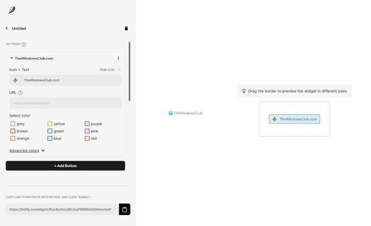Copy the widget link with the clipboard button

tap(125, 209)
